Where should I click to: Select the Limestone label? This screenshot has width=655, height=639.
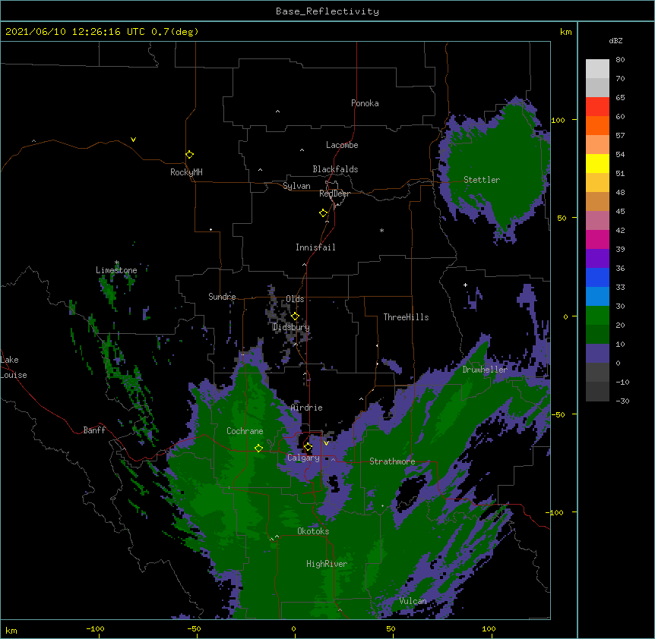pos(116,270)
